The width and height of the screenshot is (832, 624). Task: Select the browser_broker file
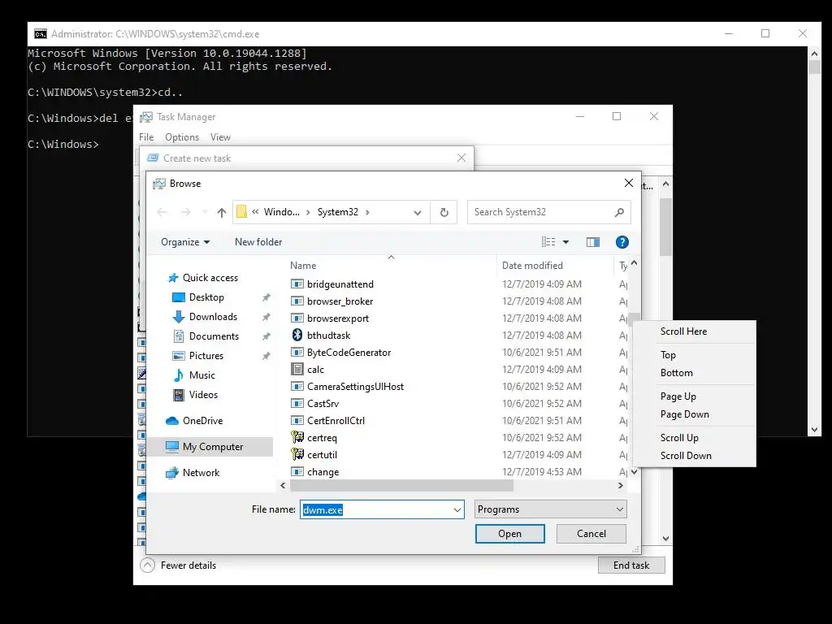pos(340,301)
